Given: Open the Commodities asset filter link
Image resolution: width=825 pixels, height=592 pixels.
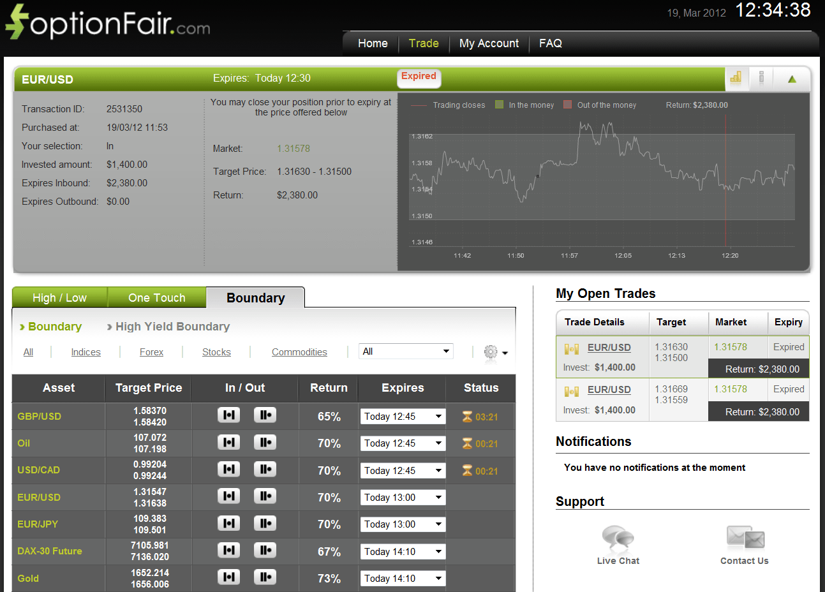Looking at the screenshot, I should 299,352.
